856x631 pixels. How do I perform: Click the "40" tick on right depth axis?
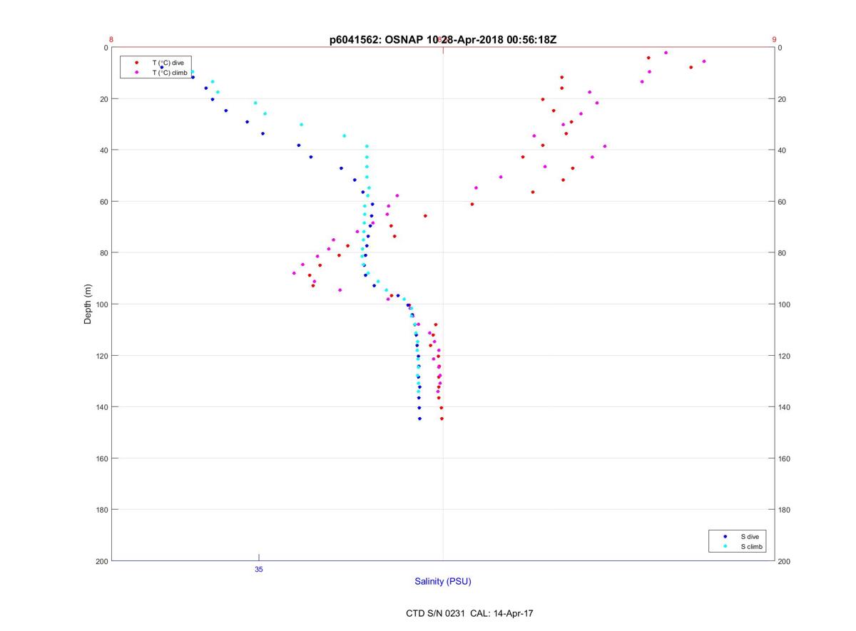pos(782,150)
